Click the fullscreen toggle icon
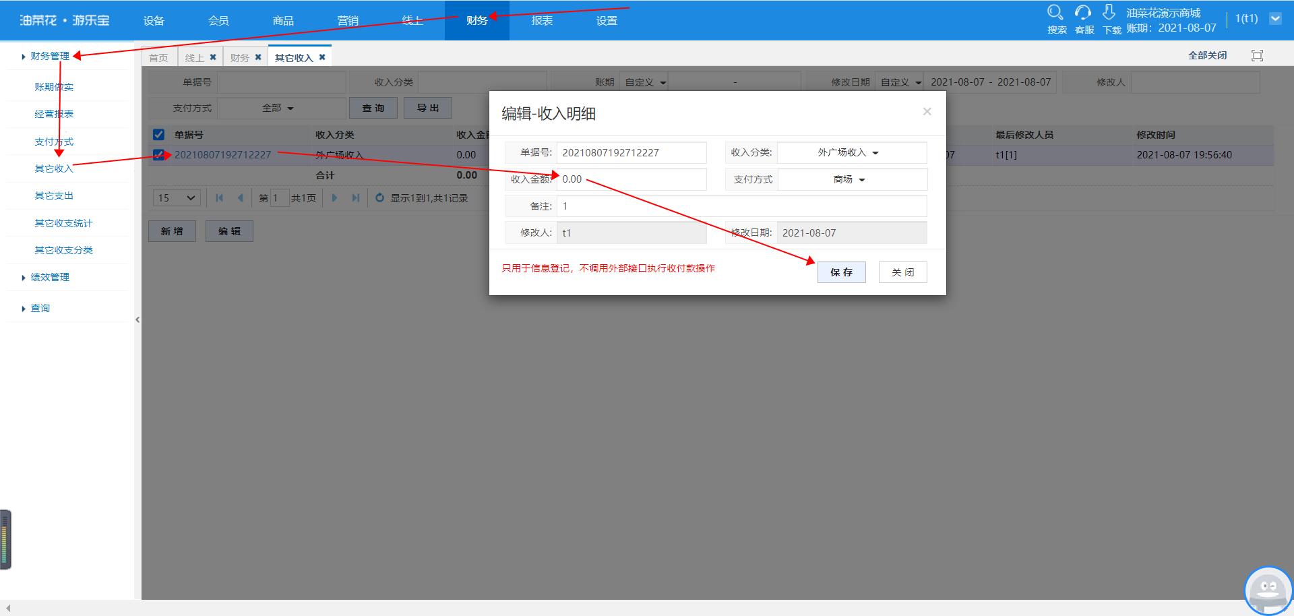Image resolution: width=1294 pixels, height=616 pixels. [x=1257, y=56]
